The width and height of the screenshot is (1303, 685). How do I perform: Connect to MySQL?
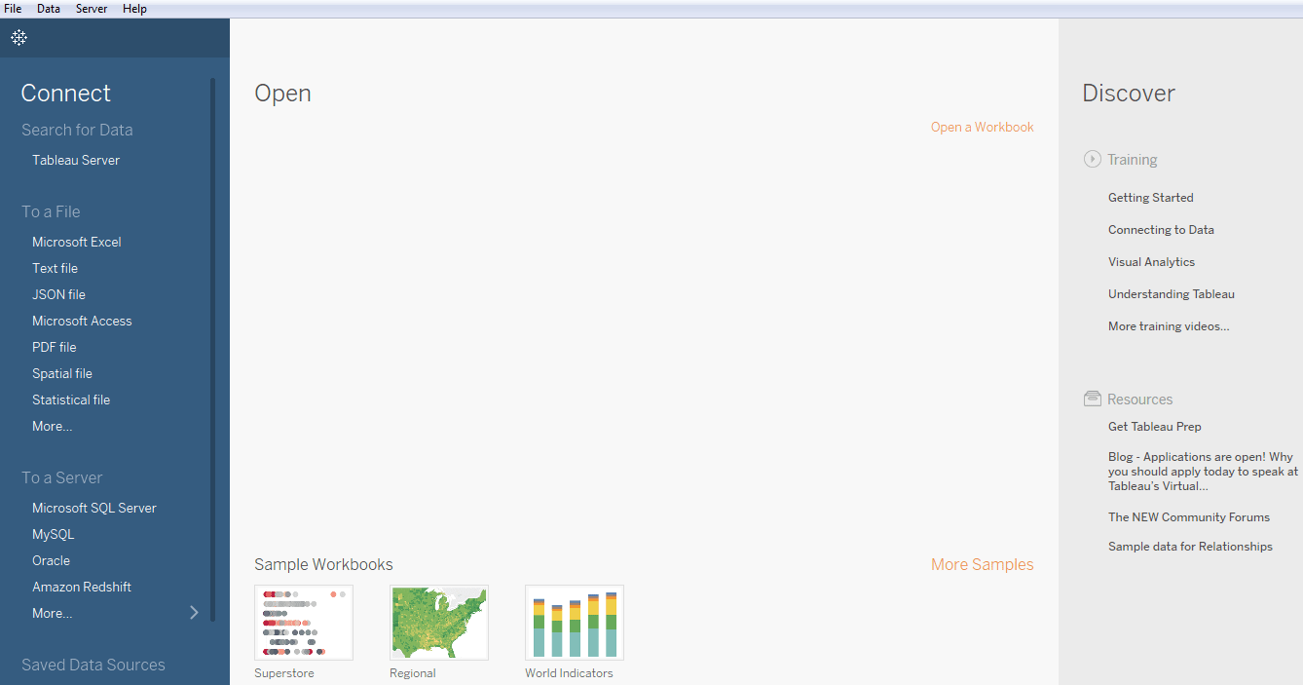tap(53, 533)
